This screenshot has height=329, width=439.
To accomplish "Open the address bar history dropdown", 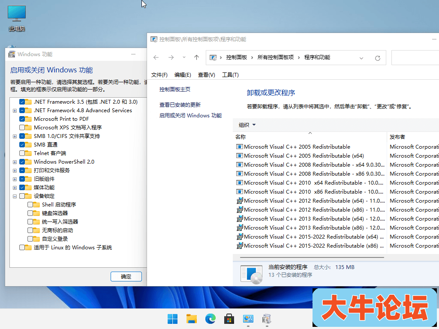I will (361, 58).
